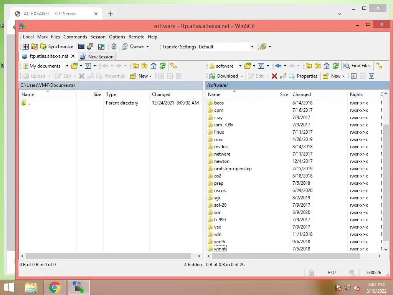The height and width of the screenshot is (295, 393).
Task: Expand the Queue dropdown arrow
Action: pos(148,46)
